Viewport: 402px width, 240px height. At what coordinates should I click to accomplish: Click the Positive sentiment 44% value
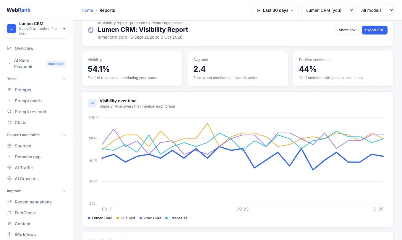click(x=308, y=69)
